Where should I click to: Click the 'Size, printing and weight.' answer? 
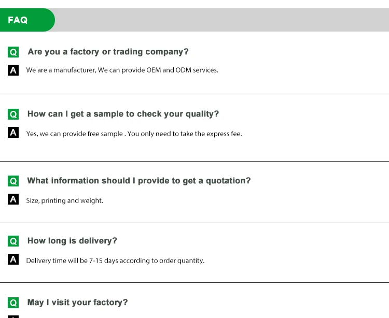click(x=65, y=200)
